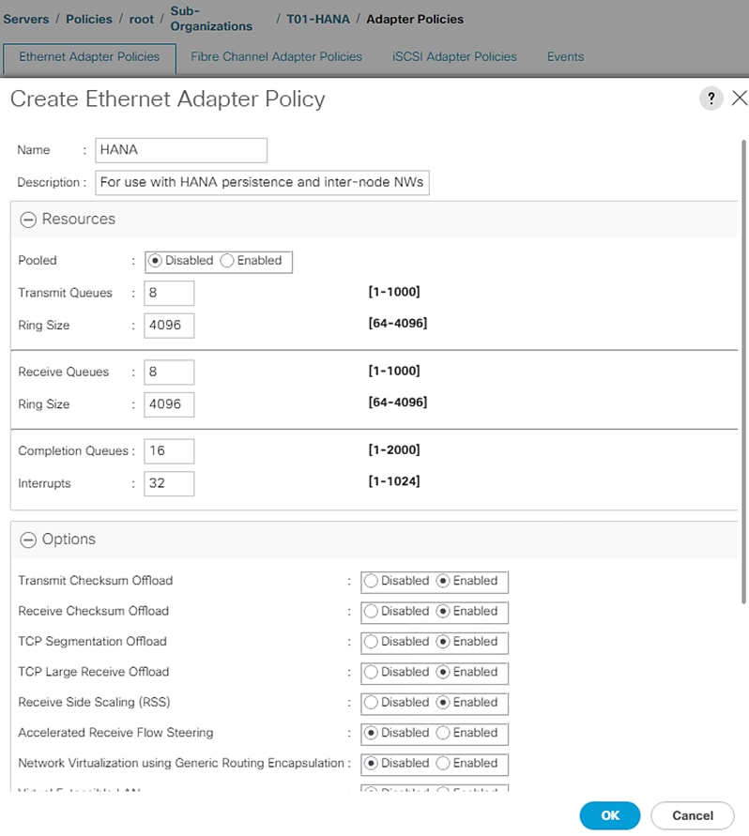
Task: Click the Name input field
Action: (181, 150)
